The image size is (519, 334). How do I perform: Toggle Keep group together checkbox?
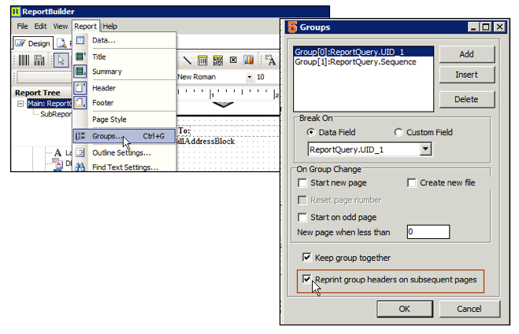(x=307, y=257)
